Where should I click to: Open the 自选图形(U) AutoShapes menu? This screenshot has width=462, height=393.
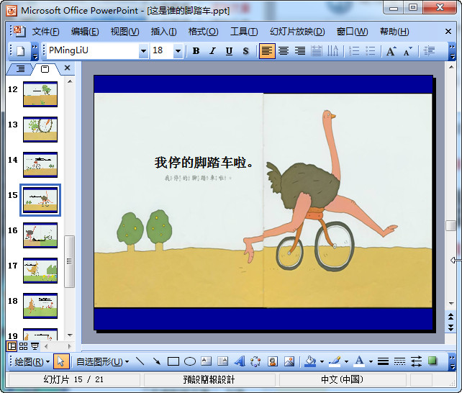pos(102,362)
